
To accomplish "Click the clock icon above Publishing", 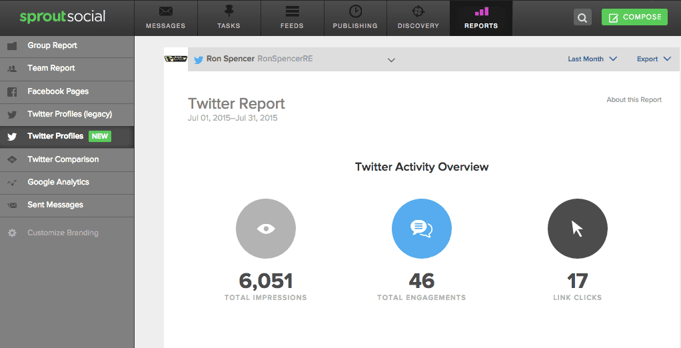I will pyautogui.click(x=355, y=11).
